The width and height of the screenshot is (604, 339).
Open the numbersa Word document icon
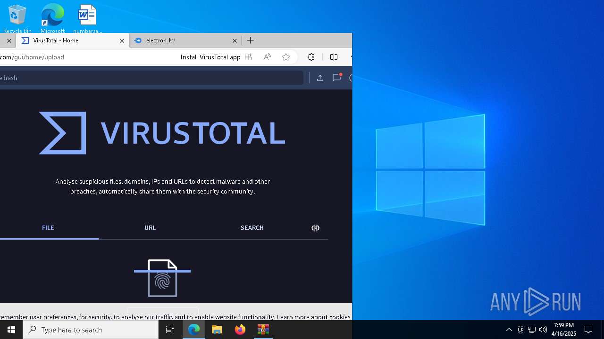[87, 19]
